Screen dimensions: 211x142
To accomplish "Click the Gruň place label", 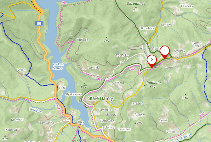I will [169, 68].
